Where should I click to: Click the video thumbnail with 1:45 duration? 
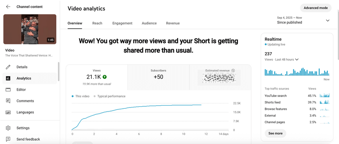30,29
